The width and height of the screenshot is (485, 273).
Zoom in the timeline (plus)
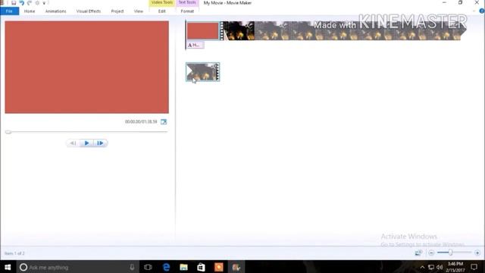(x=477, y=253)
